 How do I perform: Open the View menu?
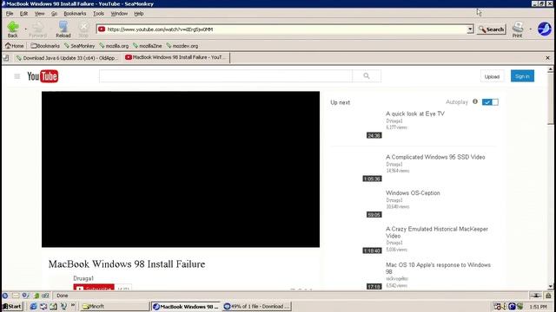point(39,14)
